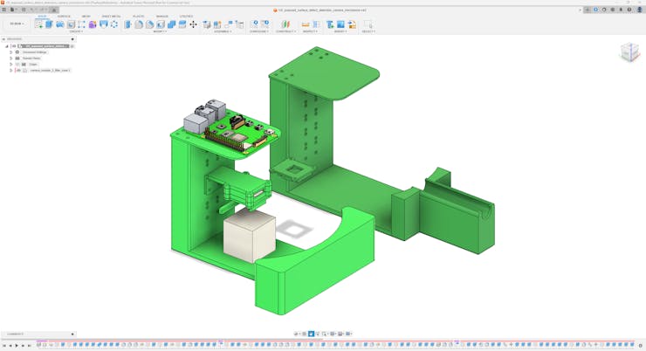Image resolution: width=646 pixels, height=351 pixels.
Task: Jump timeline to the beginning
Action: [4, 346]
